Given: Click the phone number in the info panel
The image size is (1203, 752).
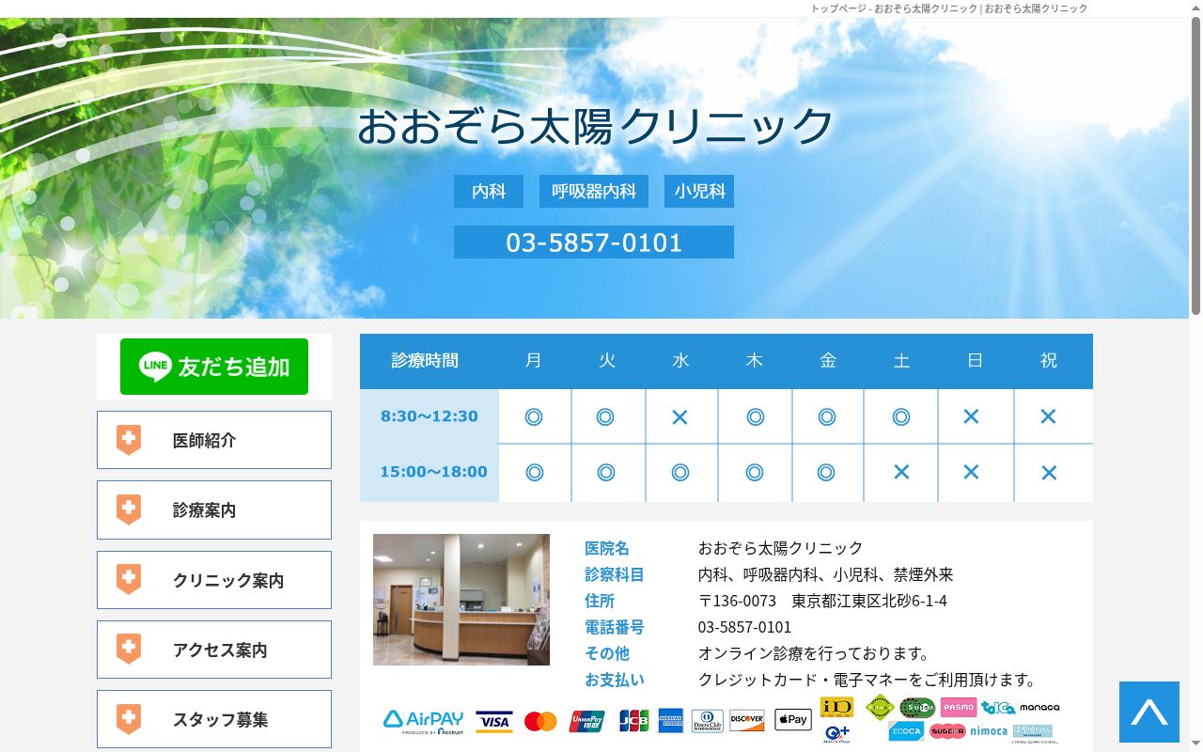Looking at the screenshot, I should pos(744,627).
